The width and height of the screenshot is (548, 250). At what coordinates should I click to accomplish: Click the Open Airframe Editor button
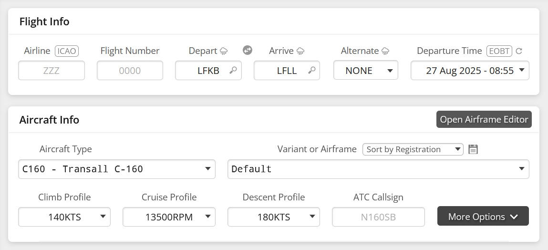(x=484, y=120)
